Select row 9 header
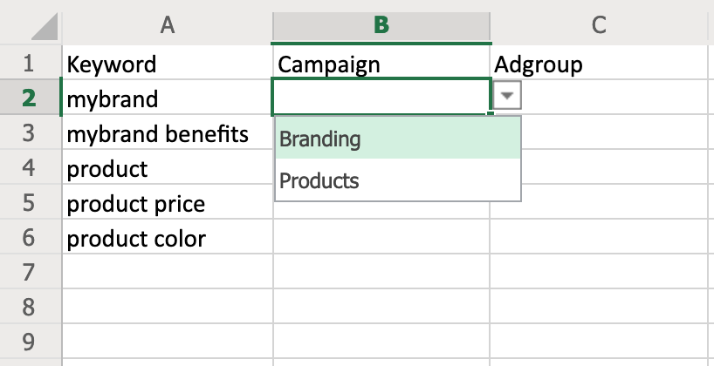Screen dimensions: 714x366 pyautogui.click(x=31, y=342)
